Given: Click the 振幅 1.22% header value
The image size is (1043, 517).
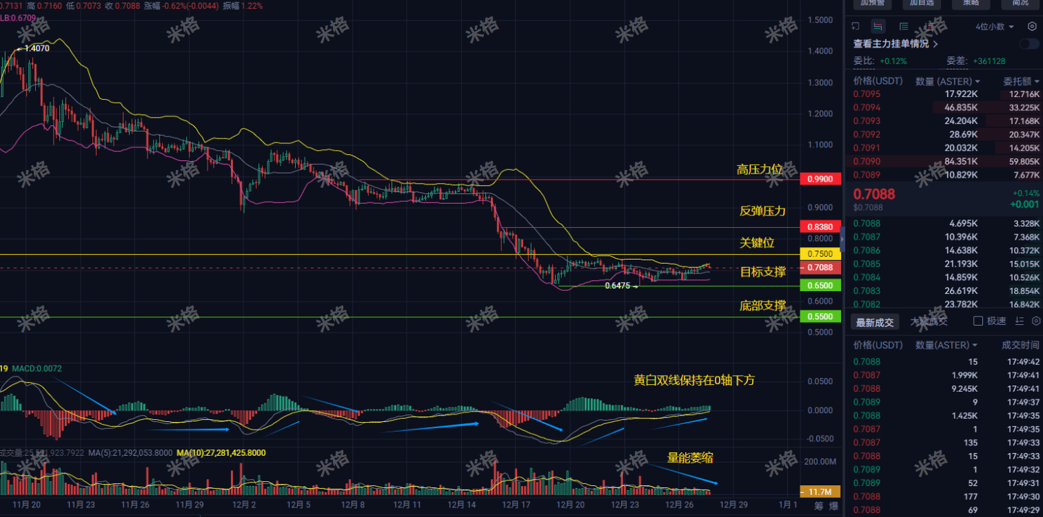Looking at the screenshot, I should point(252,6).
